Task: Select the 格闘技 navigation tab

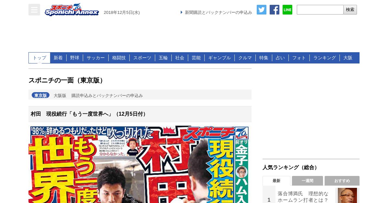Action: (x=119, y=58)
